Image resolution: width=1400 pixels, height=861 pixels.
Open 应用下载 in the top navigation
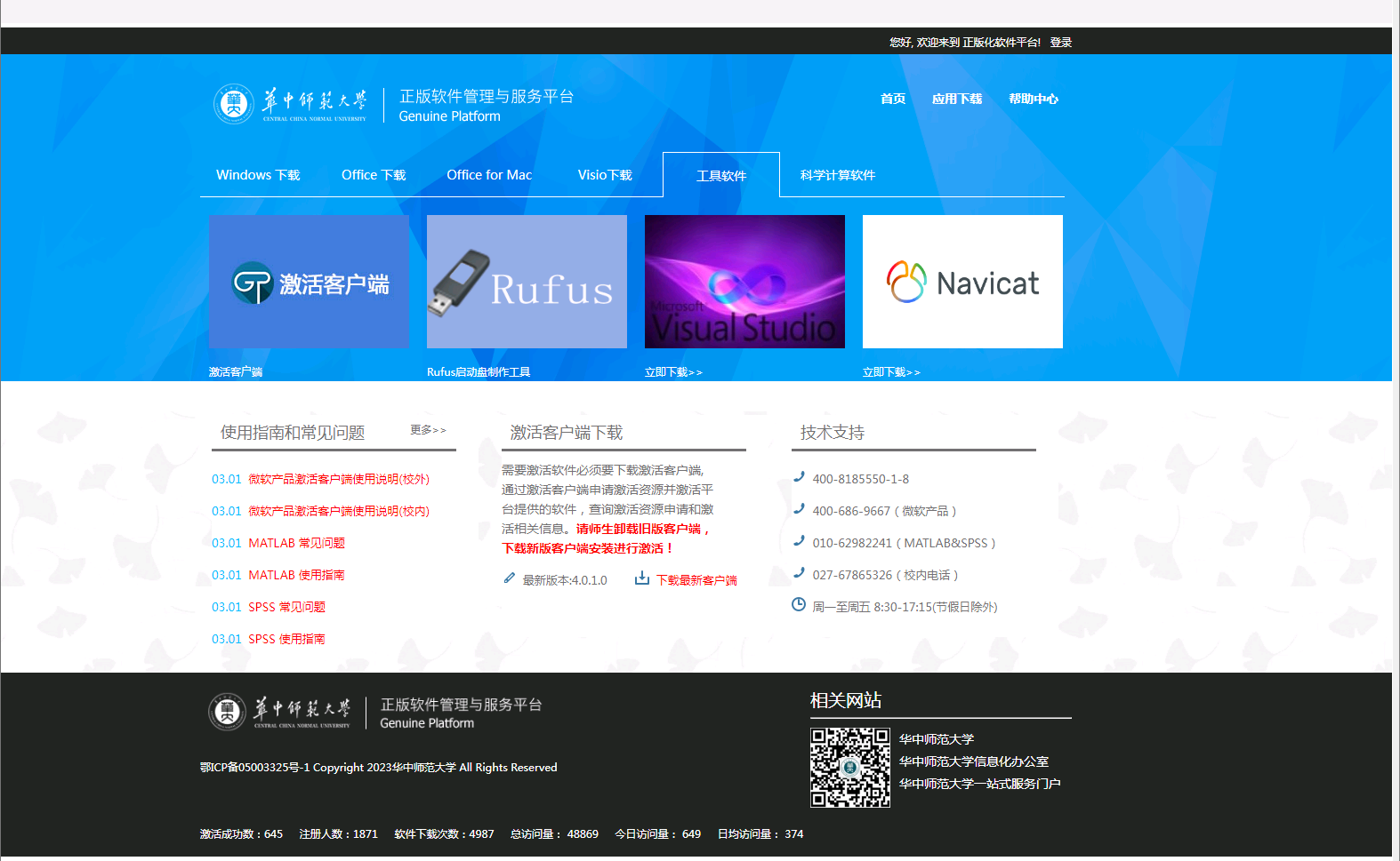click(956, 99)
